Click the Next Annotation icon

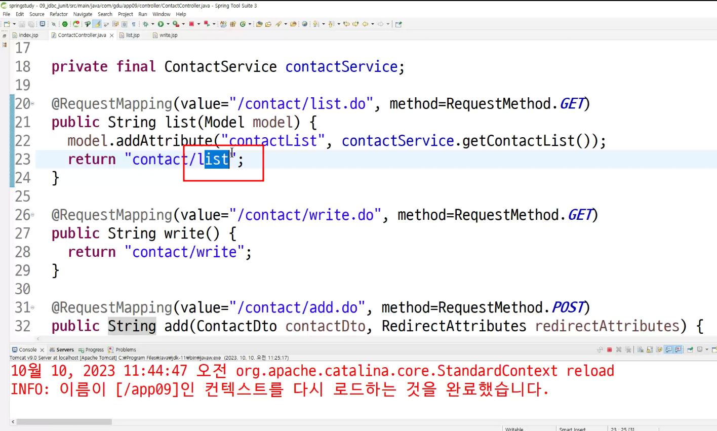315,24
